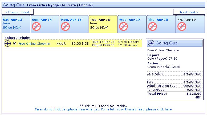Click the no-flight icon under Sun, Apr 14
207x116 pixels.
click(36, 27)
